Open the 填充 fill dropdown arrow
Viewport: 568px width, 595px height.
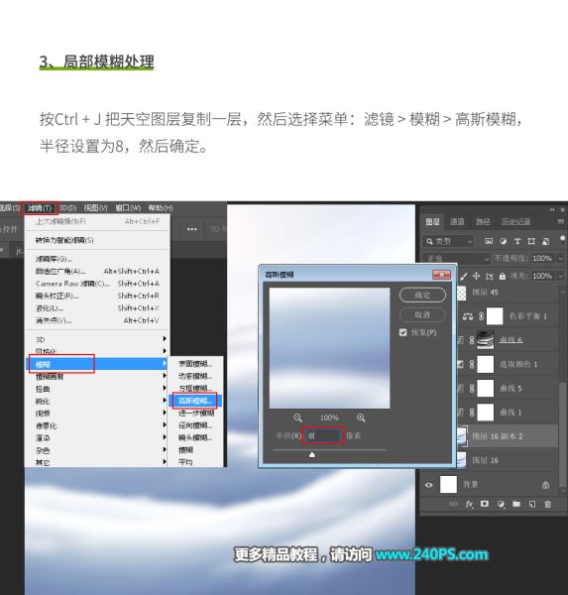point(560,276)
